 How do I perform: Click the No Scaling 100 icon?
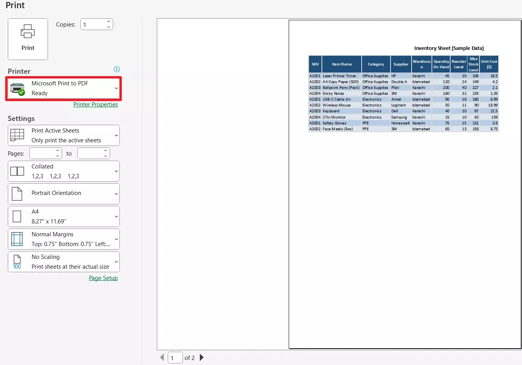[x=17, y=261]
